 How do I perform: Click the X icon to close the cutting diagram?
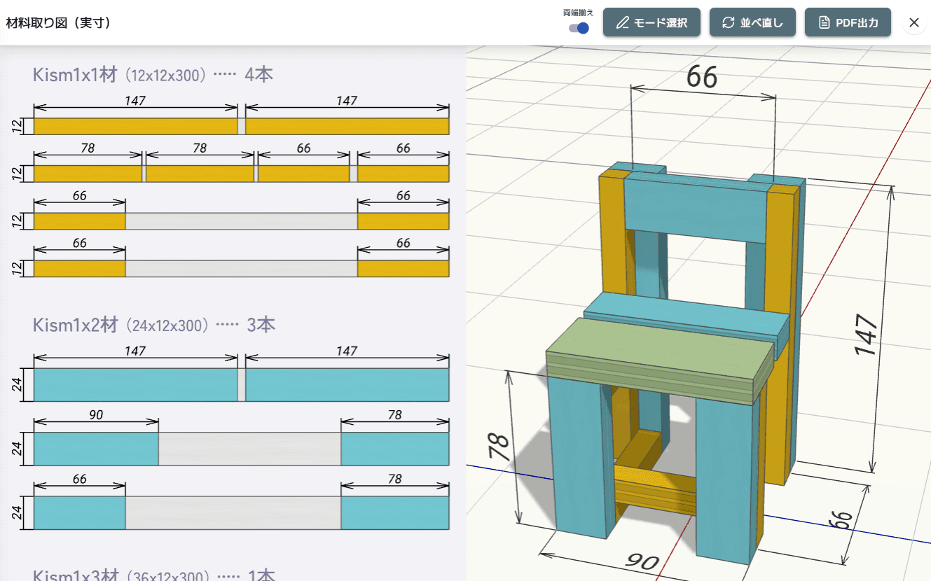coord(914,22)
